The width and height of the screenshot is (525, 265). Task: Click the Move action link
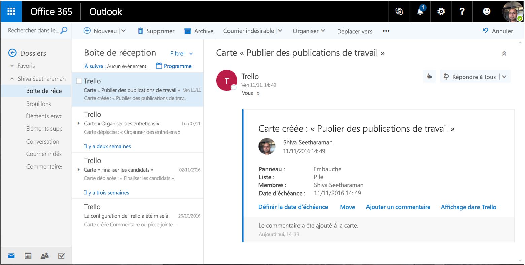click(348, 207)
